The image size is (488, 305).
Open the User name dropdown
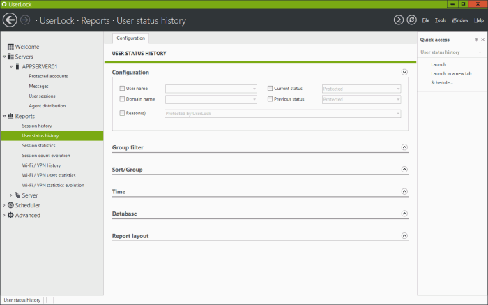211,89
